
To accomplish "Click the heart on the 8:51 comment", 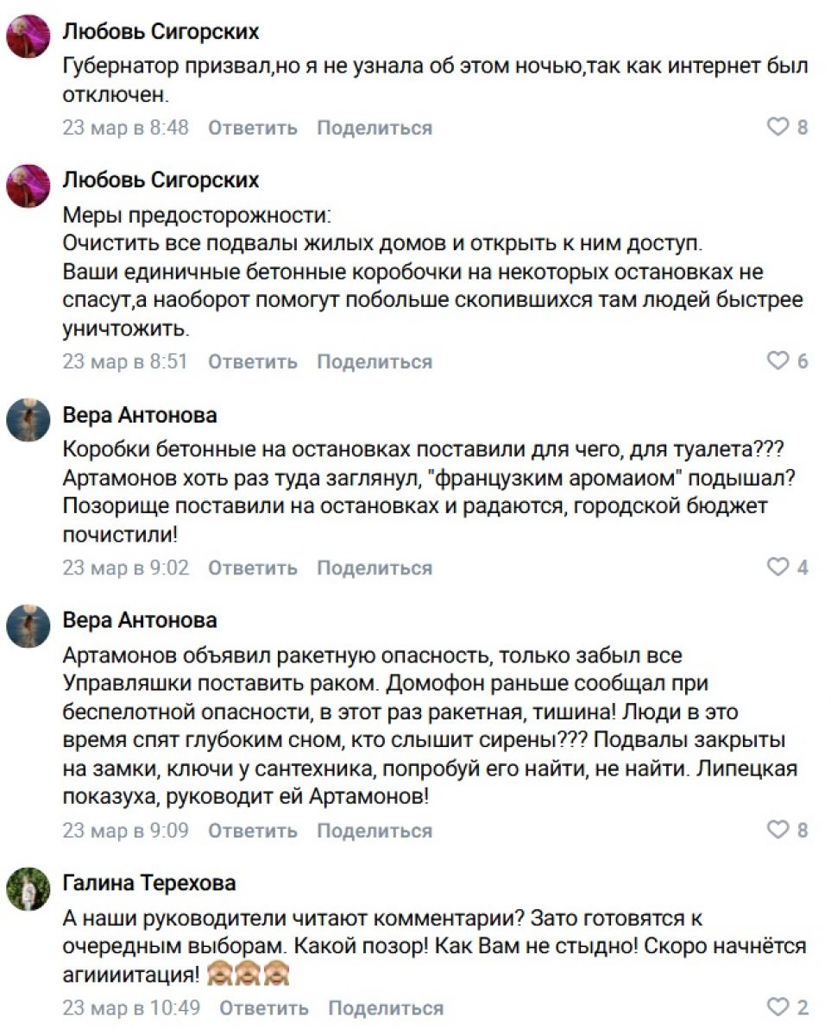I will 778,361.
